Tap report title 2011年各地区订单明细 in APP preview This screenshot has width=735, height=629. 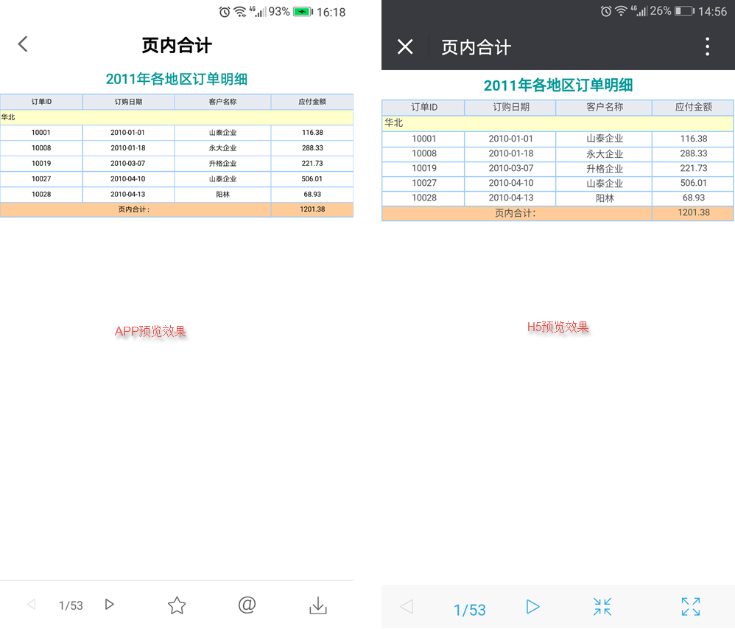tap(177, 79)
